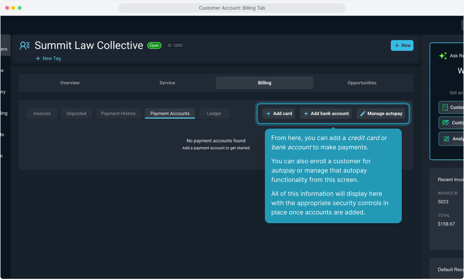
Task: Click invoice ID 5023 in Recent Invoices
Action: pyautogui.click(x=443, y=202)
